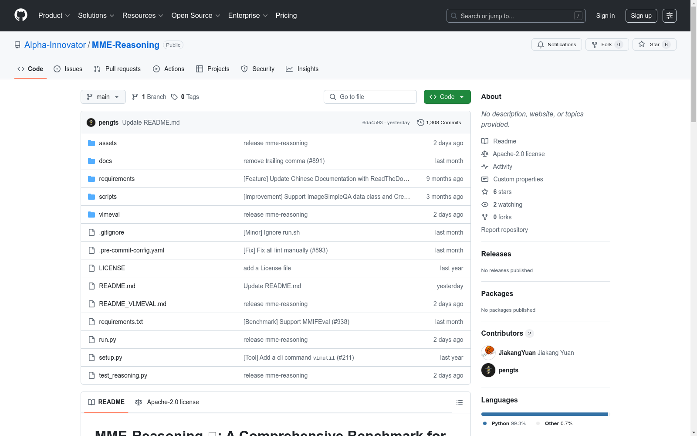Expand the Enterprise menu
This screenshot has width=697, height=436.
point(248,16)
